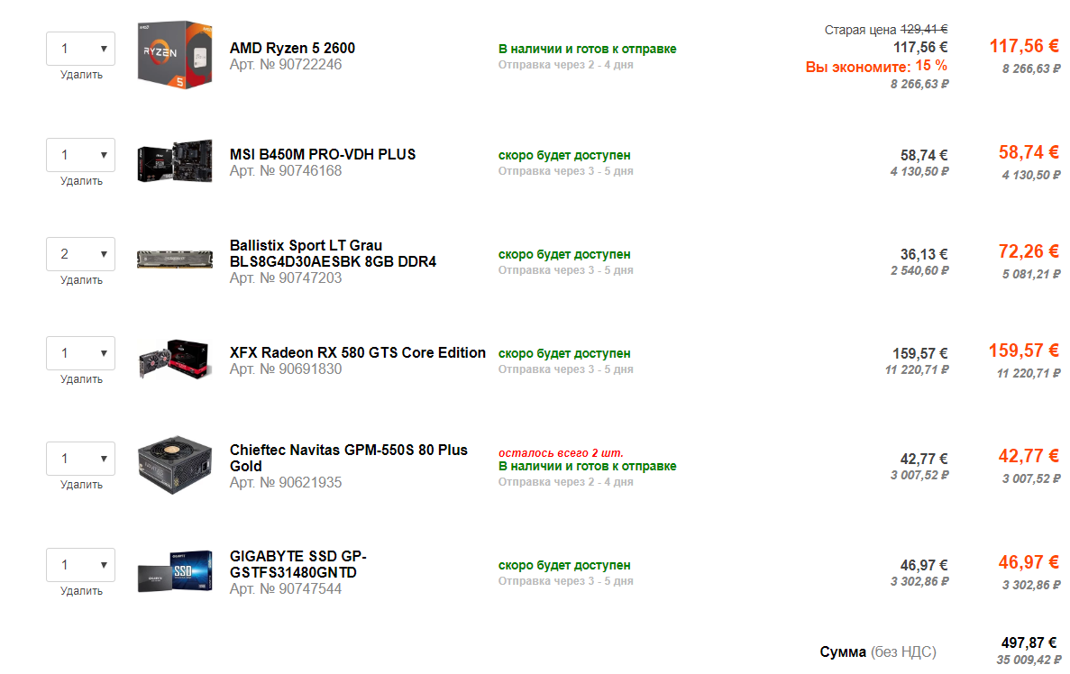Follow the XFX Radeon RX 580 GTS title link
1070x674 pixels.
pos(357,352)
